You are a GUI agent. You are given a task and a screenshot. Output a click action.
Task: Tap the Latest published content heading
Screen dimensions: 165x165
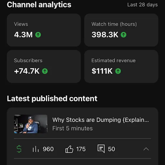coord(52,99)
